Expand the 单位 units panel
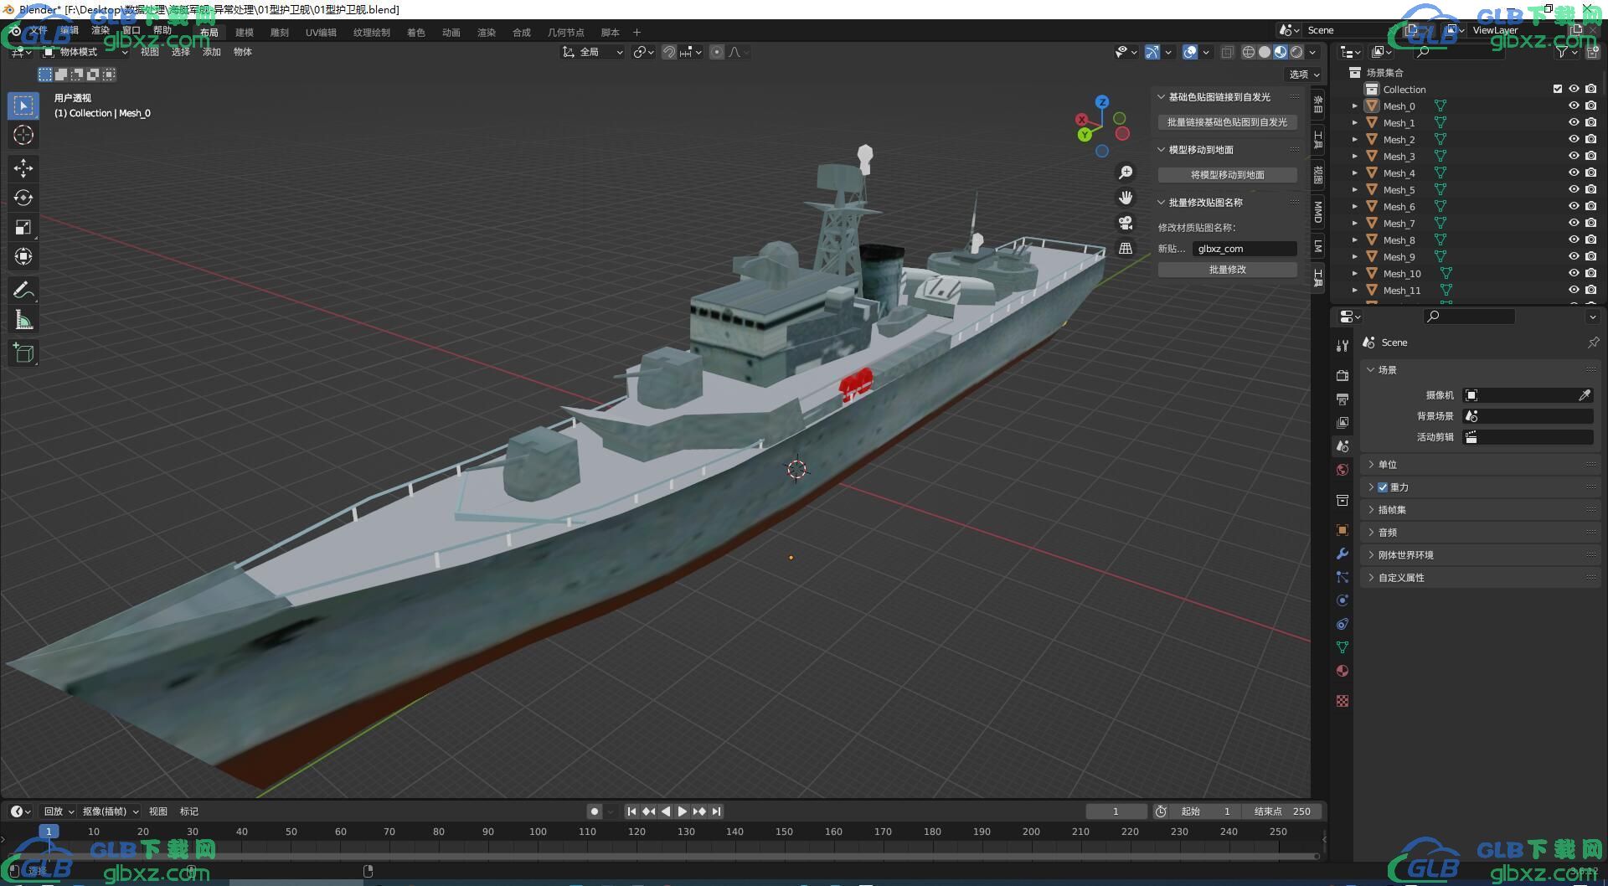 point(1481,465)
